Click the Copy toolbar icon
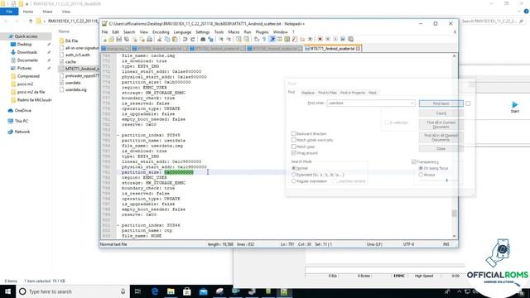Screen dimensions: 530x298 [167, 39]
